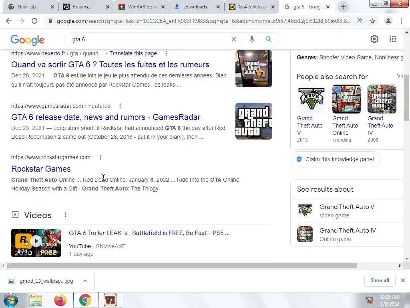The image size is (410, 308).
Task: Select the gta 6 Google tab
Action: [x=307, y=7]
